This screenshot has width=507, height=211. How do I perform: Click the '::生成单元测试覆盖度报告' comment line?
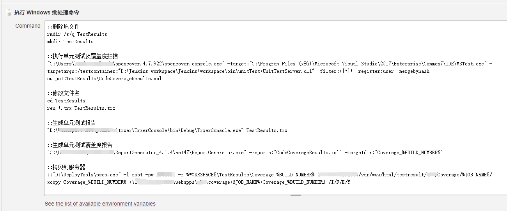pos(80,145)
